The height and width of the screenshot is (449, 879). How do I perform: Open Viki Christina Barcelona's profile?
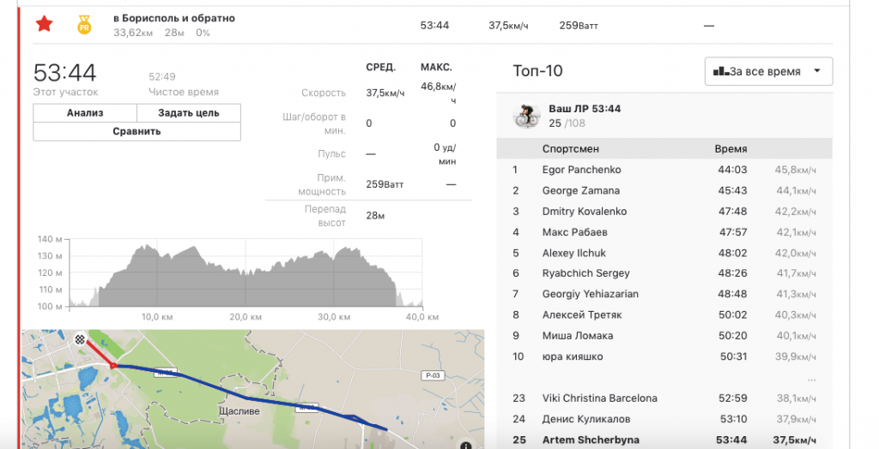[x=599, y=398]
